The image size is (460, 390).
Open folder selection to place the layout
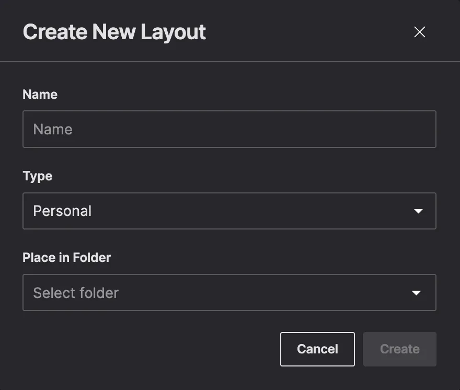coord(229,293)
